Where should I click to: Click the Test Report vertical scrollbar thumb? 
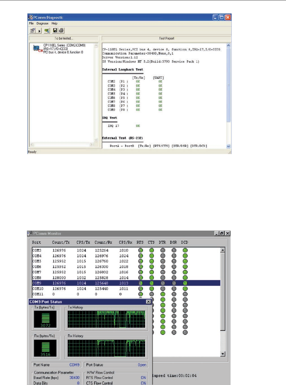click(228, 85)
